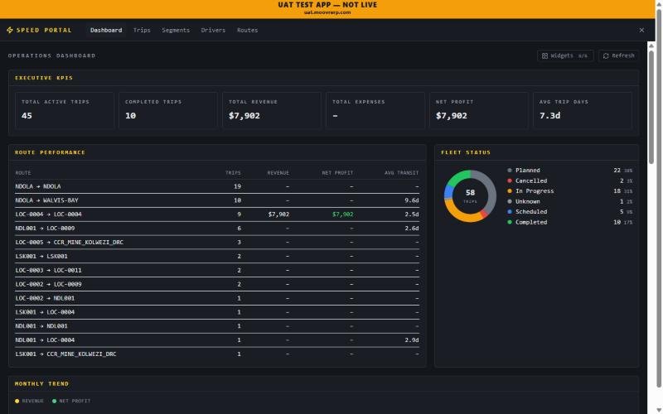Close the portal with the X icon
Image resolution: width=663 pixels, height=414 pixels.
[x=641, y=30]
